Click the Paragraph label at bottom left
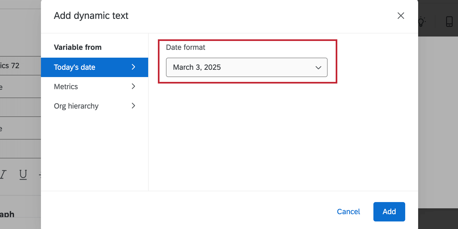The image size is (458, 229). click(x=7, y=214)
